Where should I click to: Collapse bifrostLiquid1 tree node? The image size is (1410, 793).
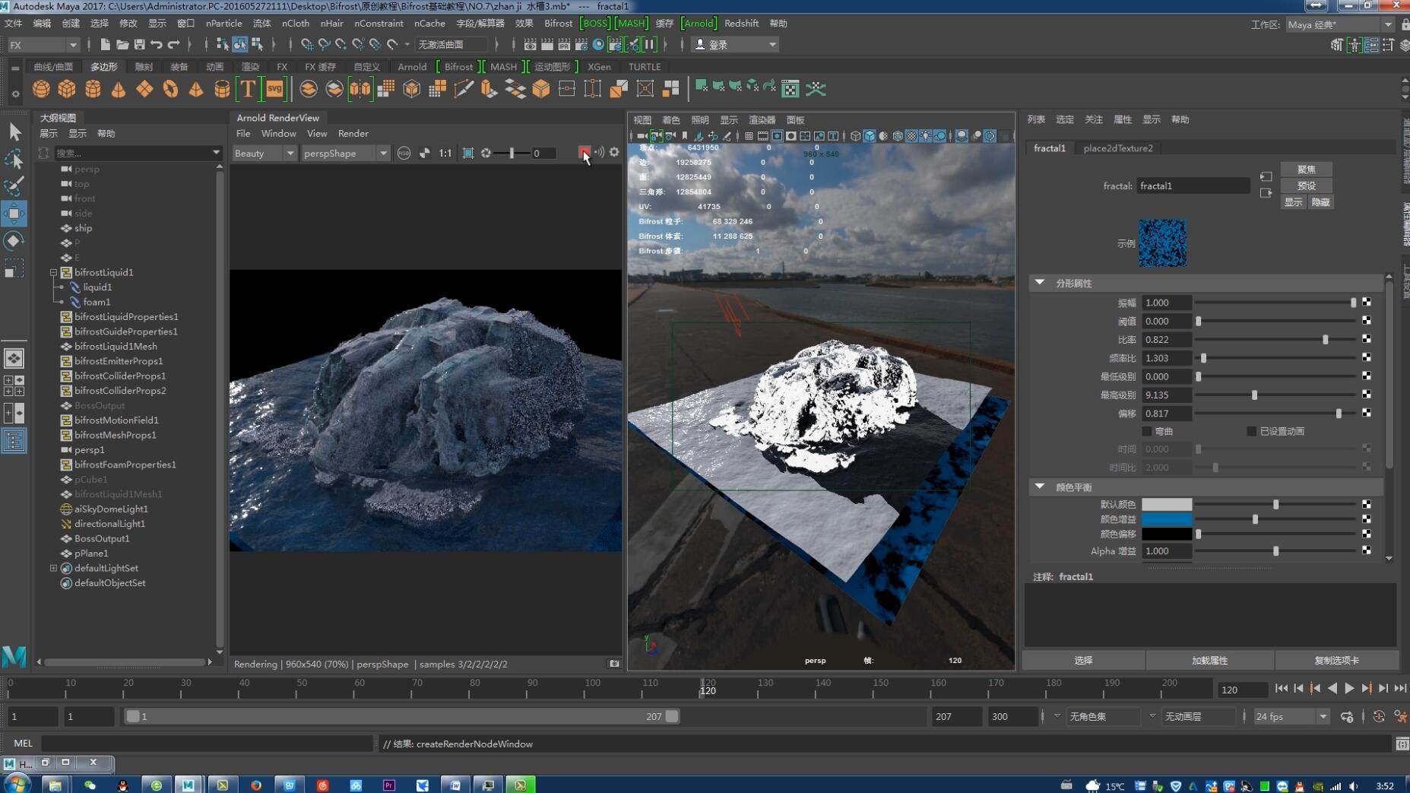53,272
